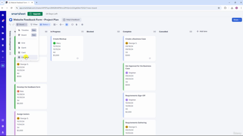Open the Filter button in toolbar
Viewport: 243px width, 136px height.
pyautogui.click(x=34, y=25)
